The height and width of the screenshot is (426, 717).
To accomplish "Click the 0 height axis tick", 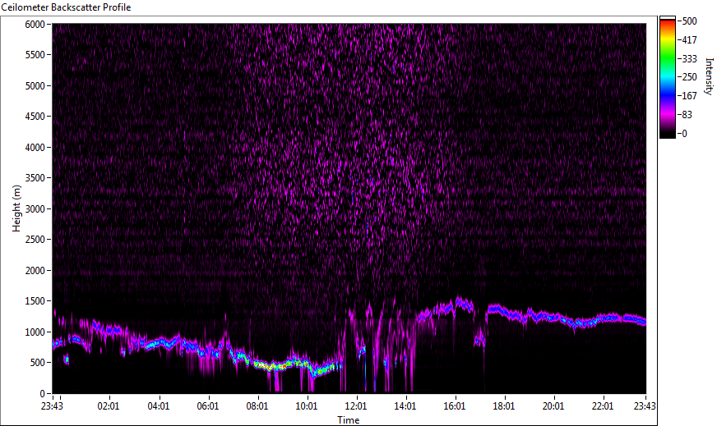I will [x=43, y=394].
